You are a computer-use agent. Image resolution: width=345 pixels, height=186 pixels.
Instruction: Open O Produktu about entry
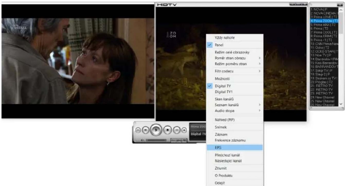pos(235,176)
